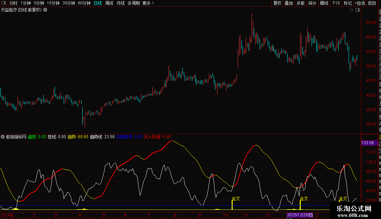The image size is (381, 219).
Task: Click the 见底信号 indicator label
Action: 124,137
